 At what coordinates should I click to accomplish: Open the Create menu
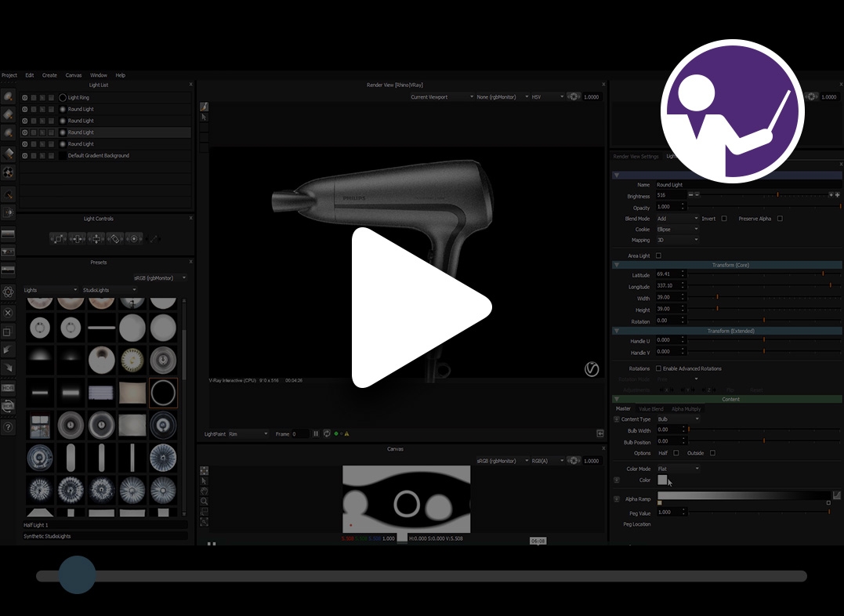(49, 75)
